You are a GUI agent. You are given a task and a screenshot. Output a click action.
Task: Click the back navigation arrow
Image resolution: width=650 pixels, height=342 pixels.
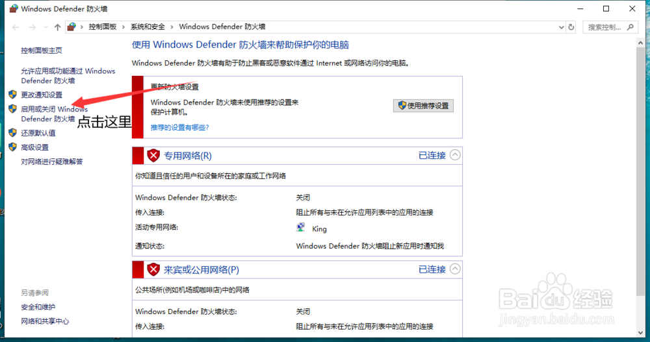(x=16, y=27)
